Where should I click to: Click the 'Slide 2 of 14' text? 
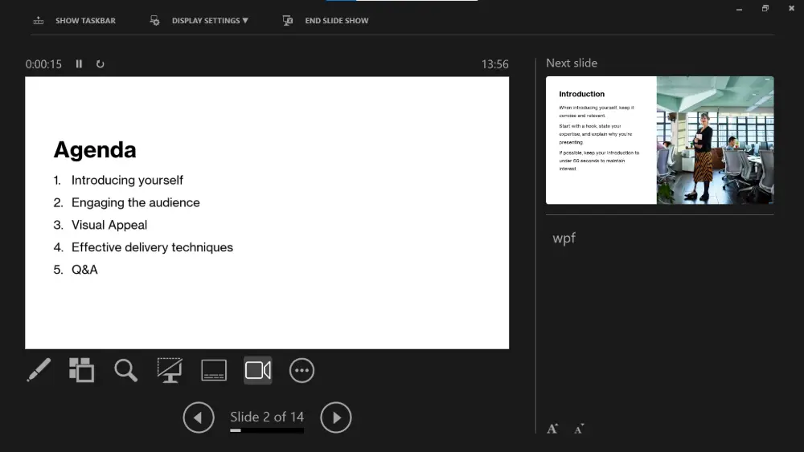click(267, 417)
